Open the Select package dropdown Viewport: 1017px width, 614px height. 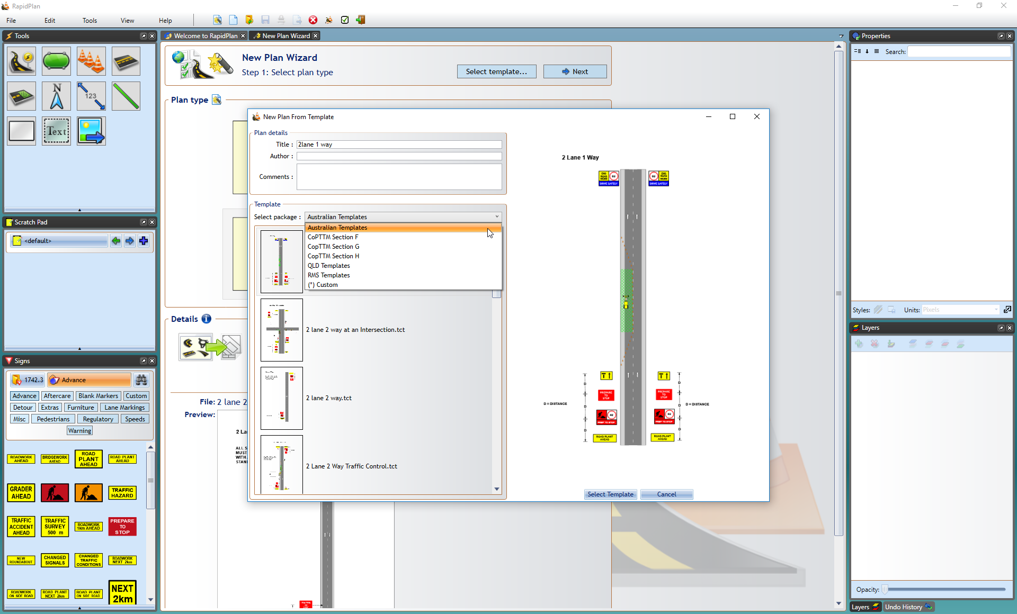(403, 217)
